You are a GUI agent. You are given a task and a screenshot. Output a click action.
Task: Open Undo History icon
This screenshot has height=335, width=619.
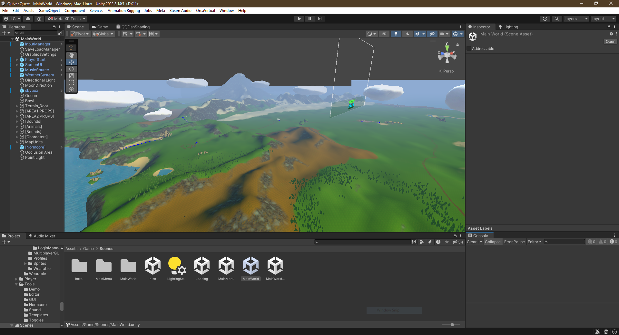click(545, 19)
